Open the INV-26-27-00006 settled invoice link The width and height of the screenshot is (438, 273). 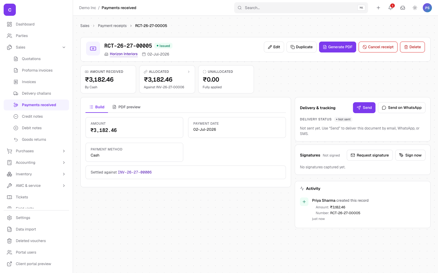coord(135,172)
